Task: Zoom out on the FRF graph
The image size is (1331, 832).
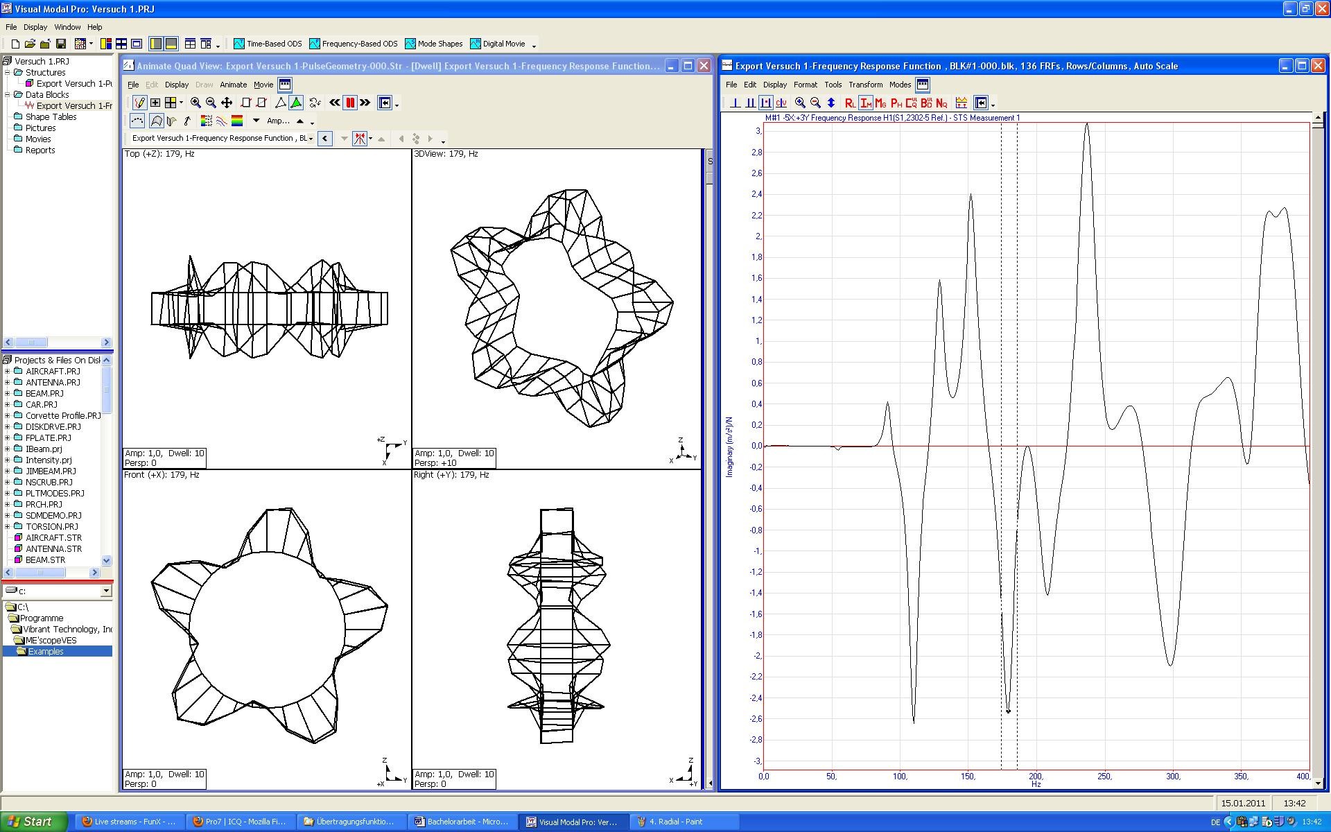Action: (x=815, y=103)
